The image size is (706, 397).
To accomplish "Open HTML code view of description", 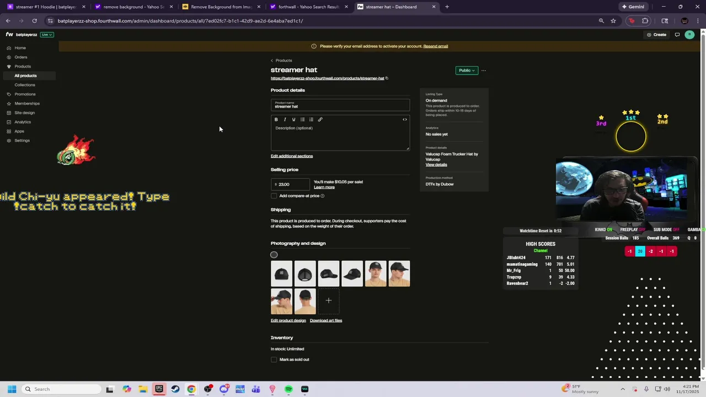I will (x=405, y=120).
